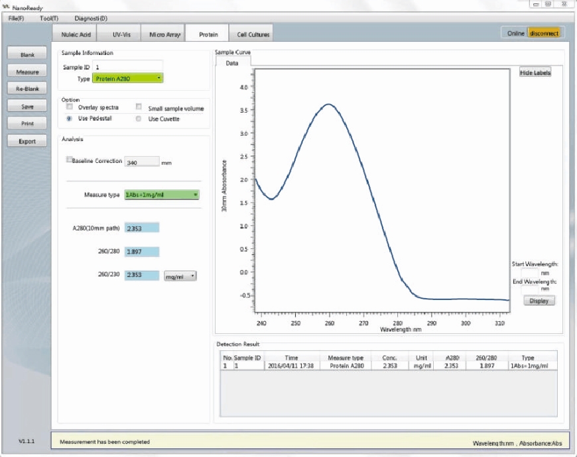The height and width of the screenshot is (457, 577).
Task: Click the disconnect button
Action: 545,33
